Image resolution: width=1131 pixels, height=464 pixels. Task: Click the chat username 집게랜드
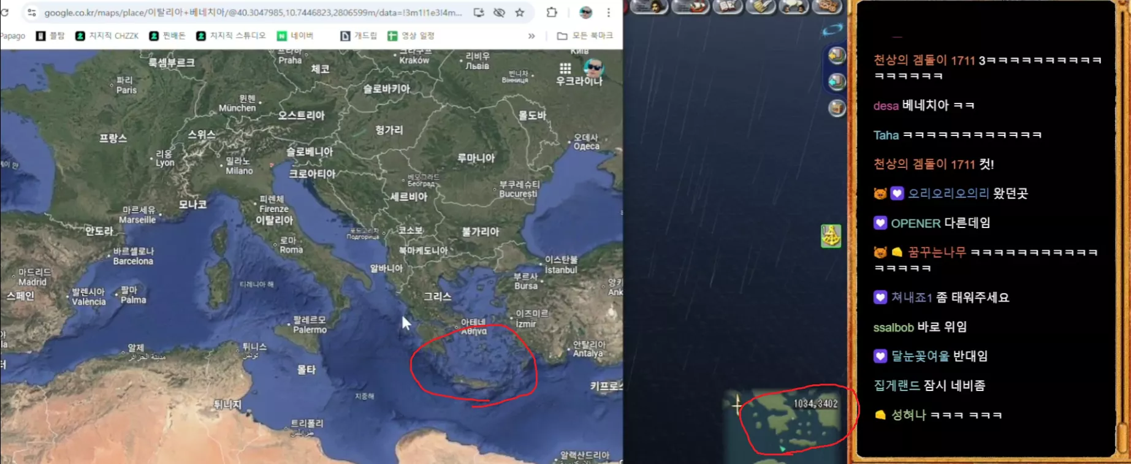(x=897, y=386)
